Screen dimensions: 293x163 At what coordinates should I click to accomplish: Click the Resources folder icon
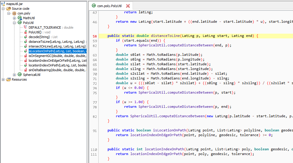pyautogui.click(x=9, y=79)
